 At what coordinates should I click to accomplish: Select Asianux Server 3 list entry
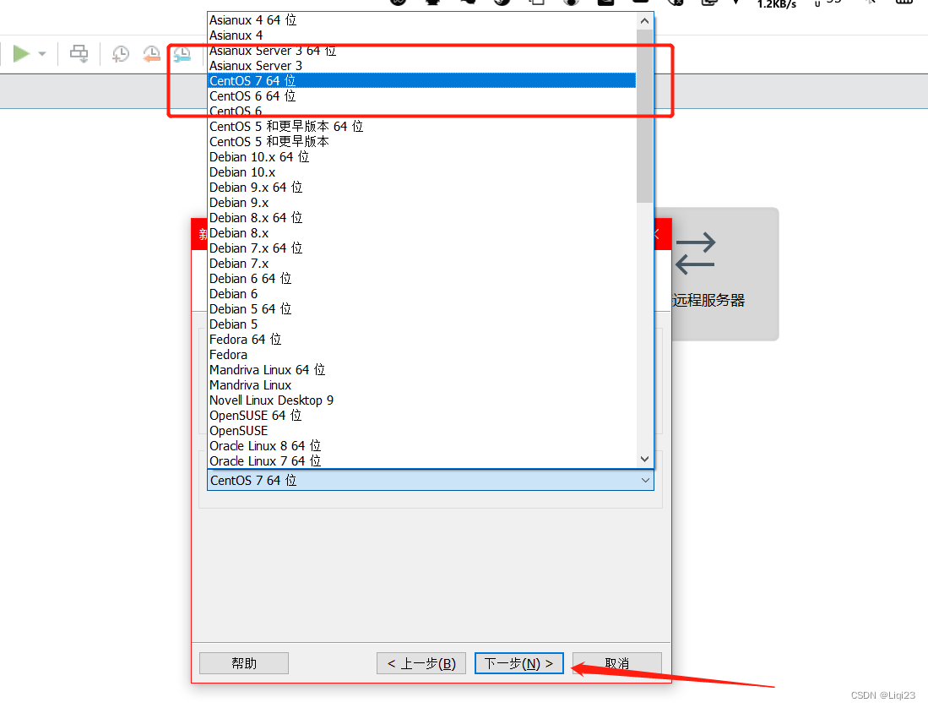pyautogui.click(x=422, y=66)
